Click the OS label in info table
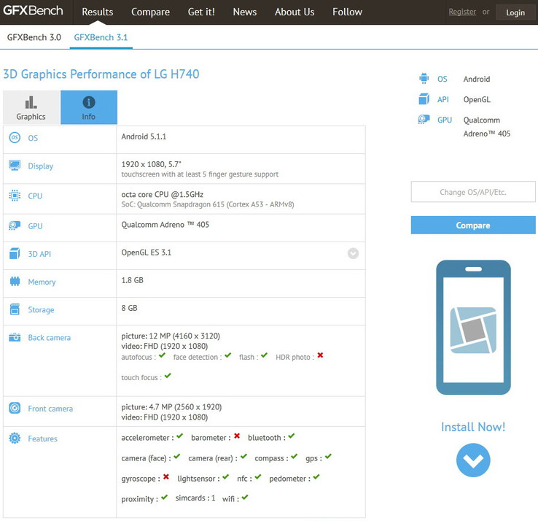 33,138
